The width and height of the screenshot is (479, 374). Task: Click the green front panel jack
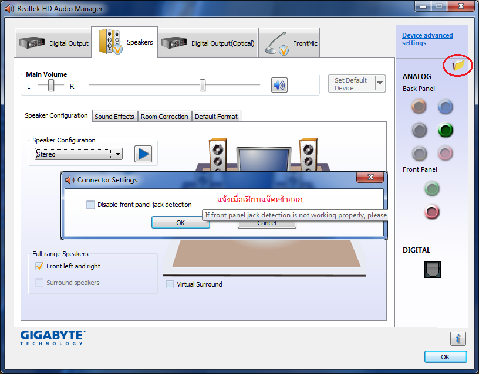pyautogui.click(x=432, y=189)
